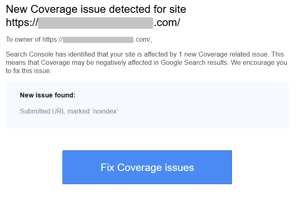Click the '.com/' ending of the heading URL
This screenshot has height=204, width=301.
[167, 23]
